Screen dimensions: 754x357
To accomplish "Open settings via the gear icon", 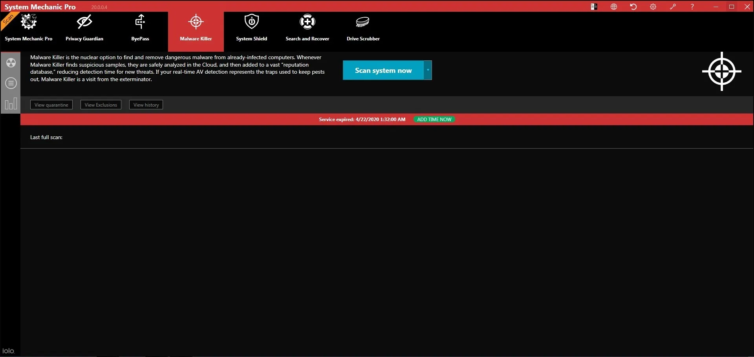I will [653, 7].
